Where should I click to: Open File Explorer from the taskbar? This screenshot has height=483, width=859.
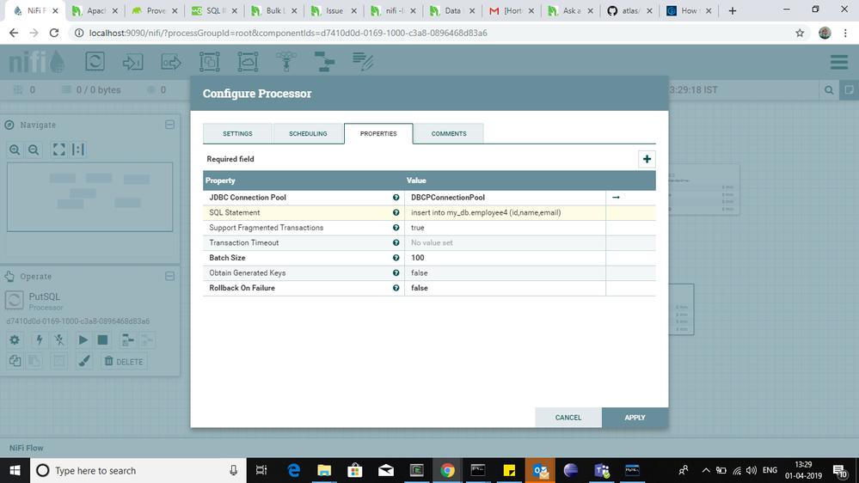click(324, 470)
